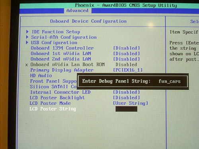Image resolution: width=199 pixels, height=149 pixels.
Task: Select the highlighted LCD Poster String item
Action: pyautogui.click(x=53, y=109)
